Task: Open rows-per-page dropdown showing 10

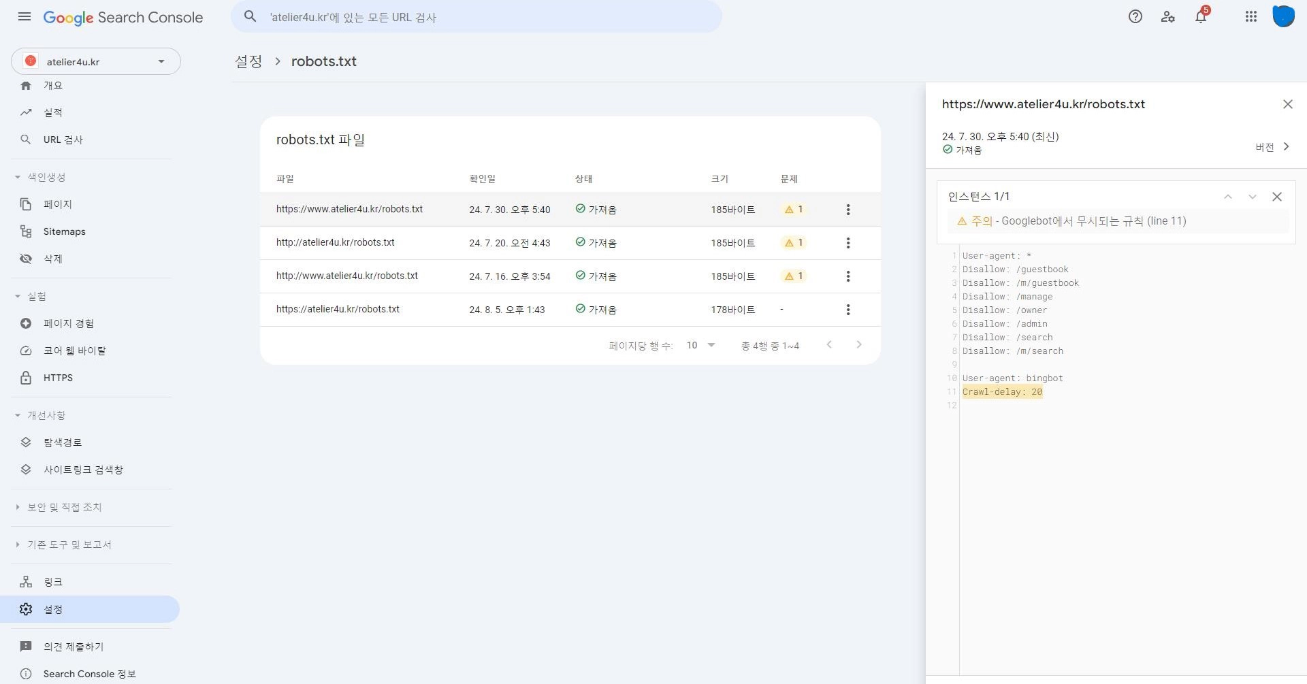Action: pyautogui.click(x=700, y=345)
